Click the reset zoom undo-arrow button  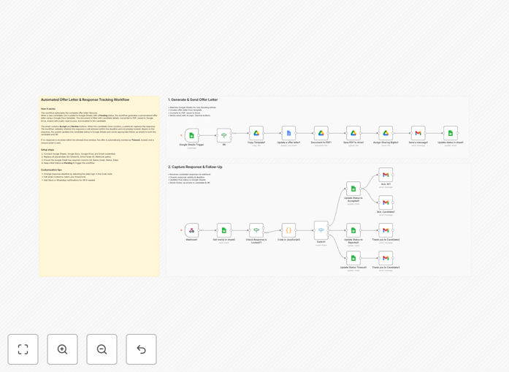(141, 349)
